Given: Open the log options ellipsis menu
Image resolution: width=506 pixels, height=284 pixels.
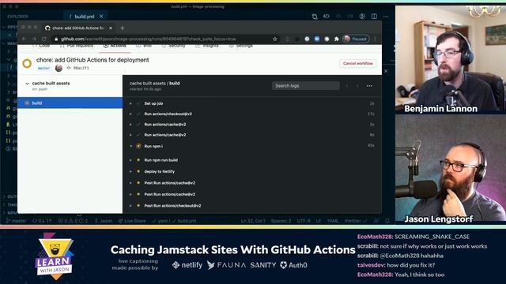Looking at the screenshot, I should (x=369, y=86).
